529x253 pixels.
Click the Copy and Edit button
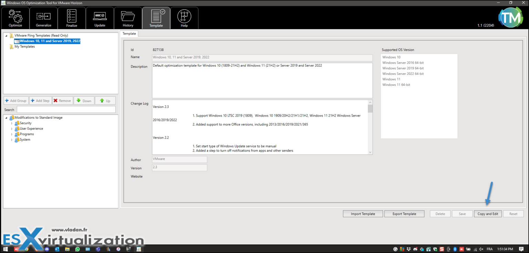(488, 213)
